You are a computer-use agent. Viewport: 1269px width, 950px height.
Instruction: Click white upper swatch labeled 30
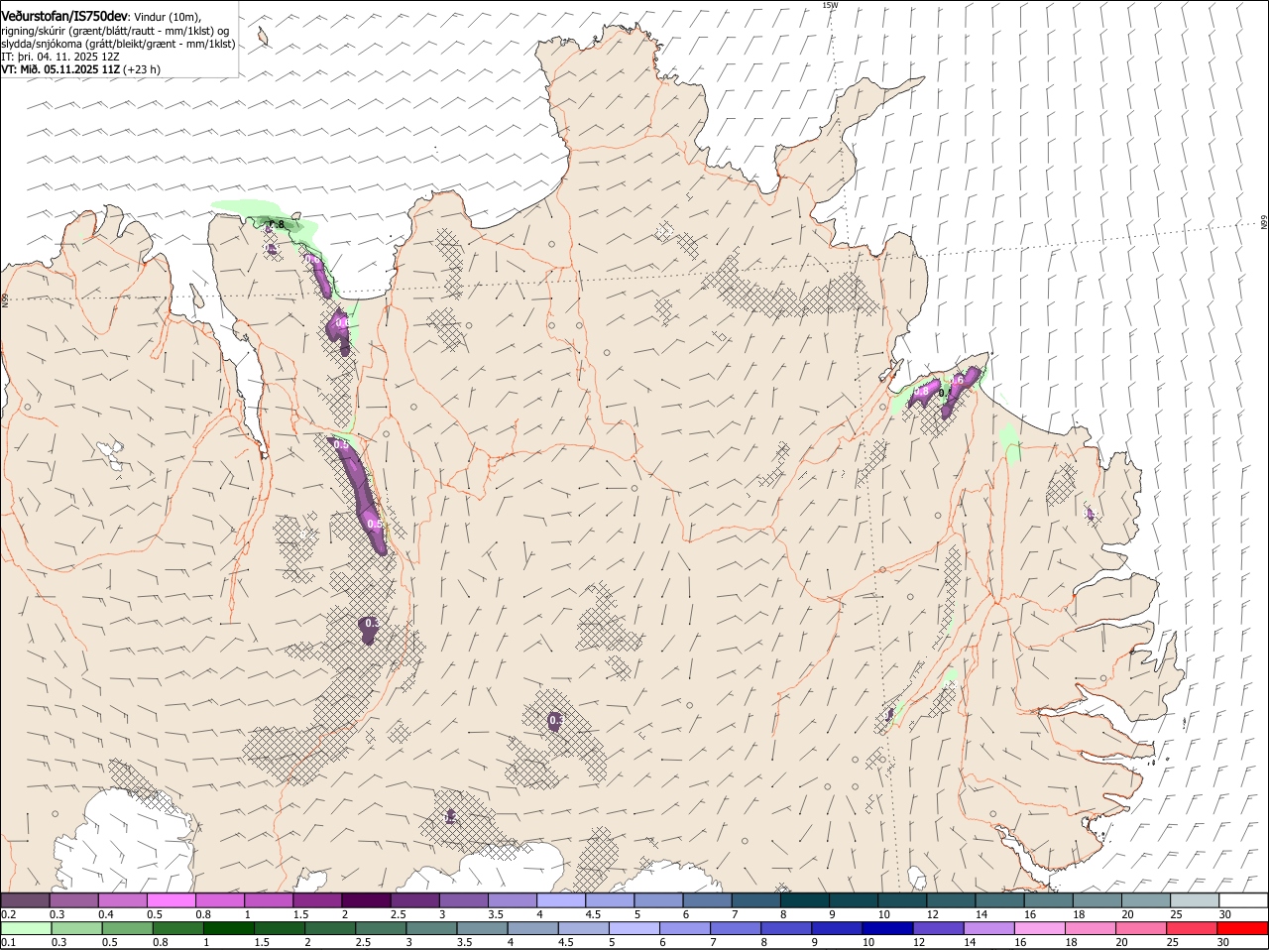click(x=1243, y=899)
